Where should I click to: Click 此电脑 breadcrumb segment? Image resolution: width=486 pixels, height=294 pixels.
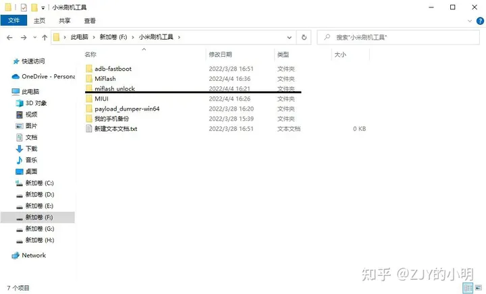point(80,37)
